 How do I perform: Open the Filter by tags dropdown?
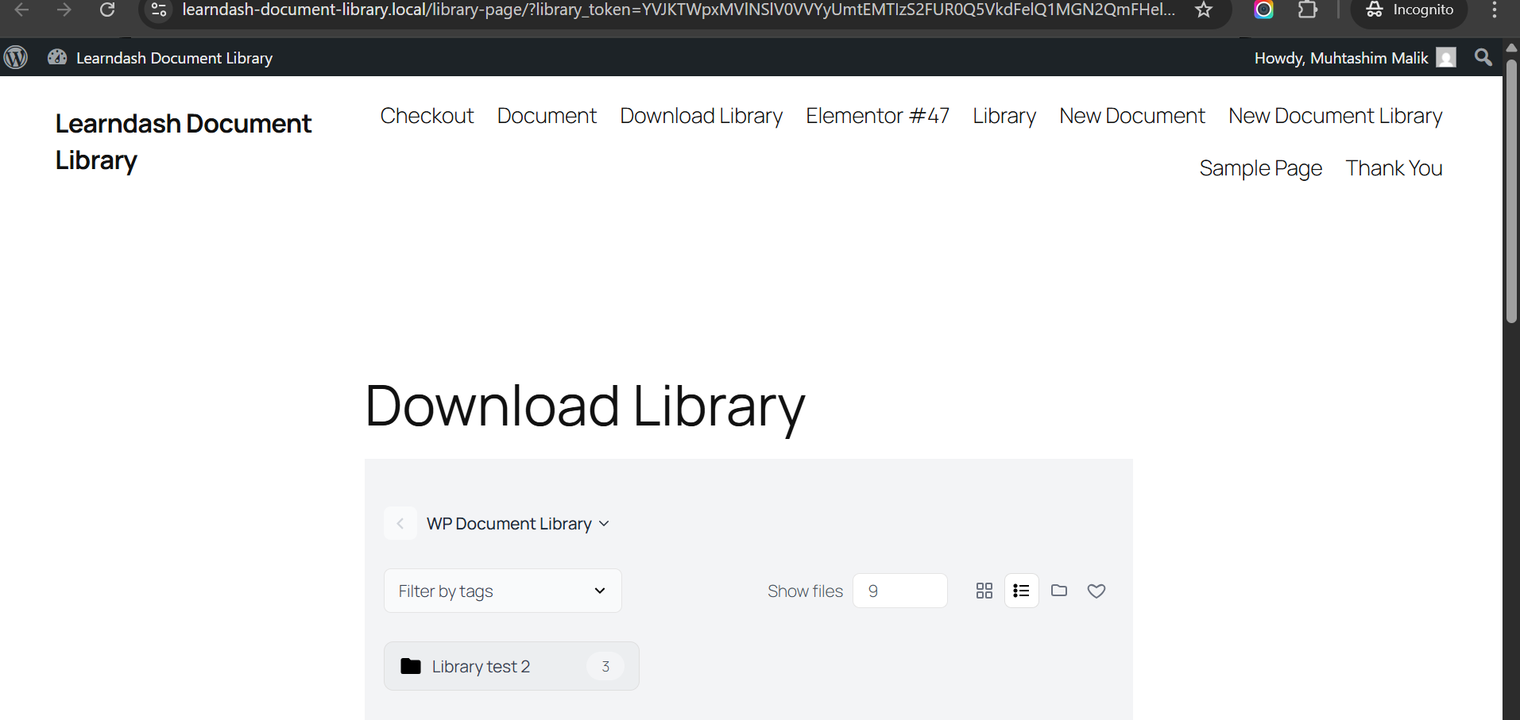[502, 591]
